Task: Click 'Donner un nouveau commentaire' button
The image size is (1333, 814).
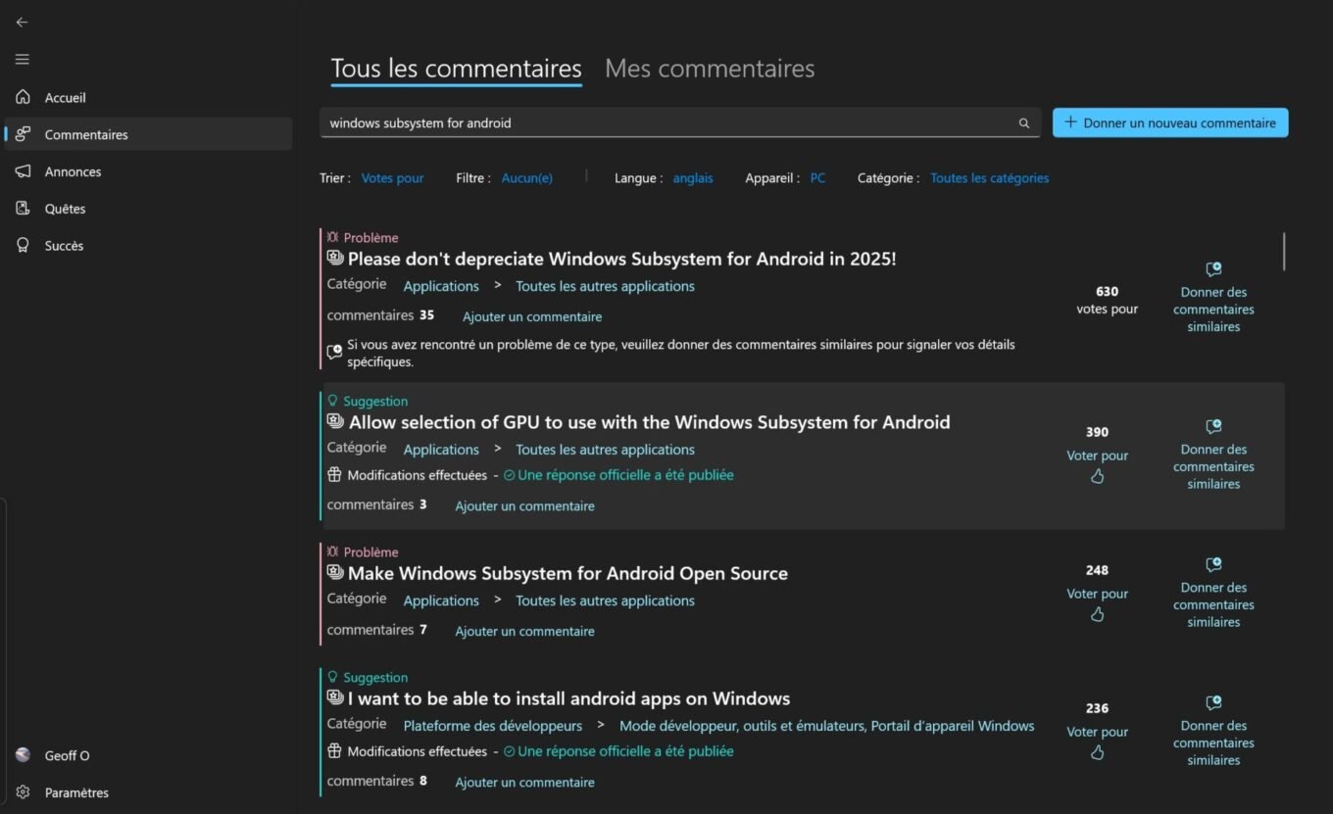Action: pos(1170,122)
